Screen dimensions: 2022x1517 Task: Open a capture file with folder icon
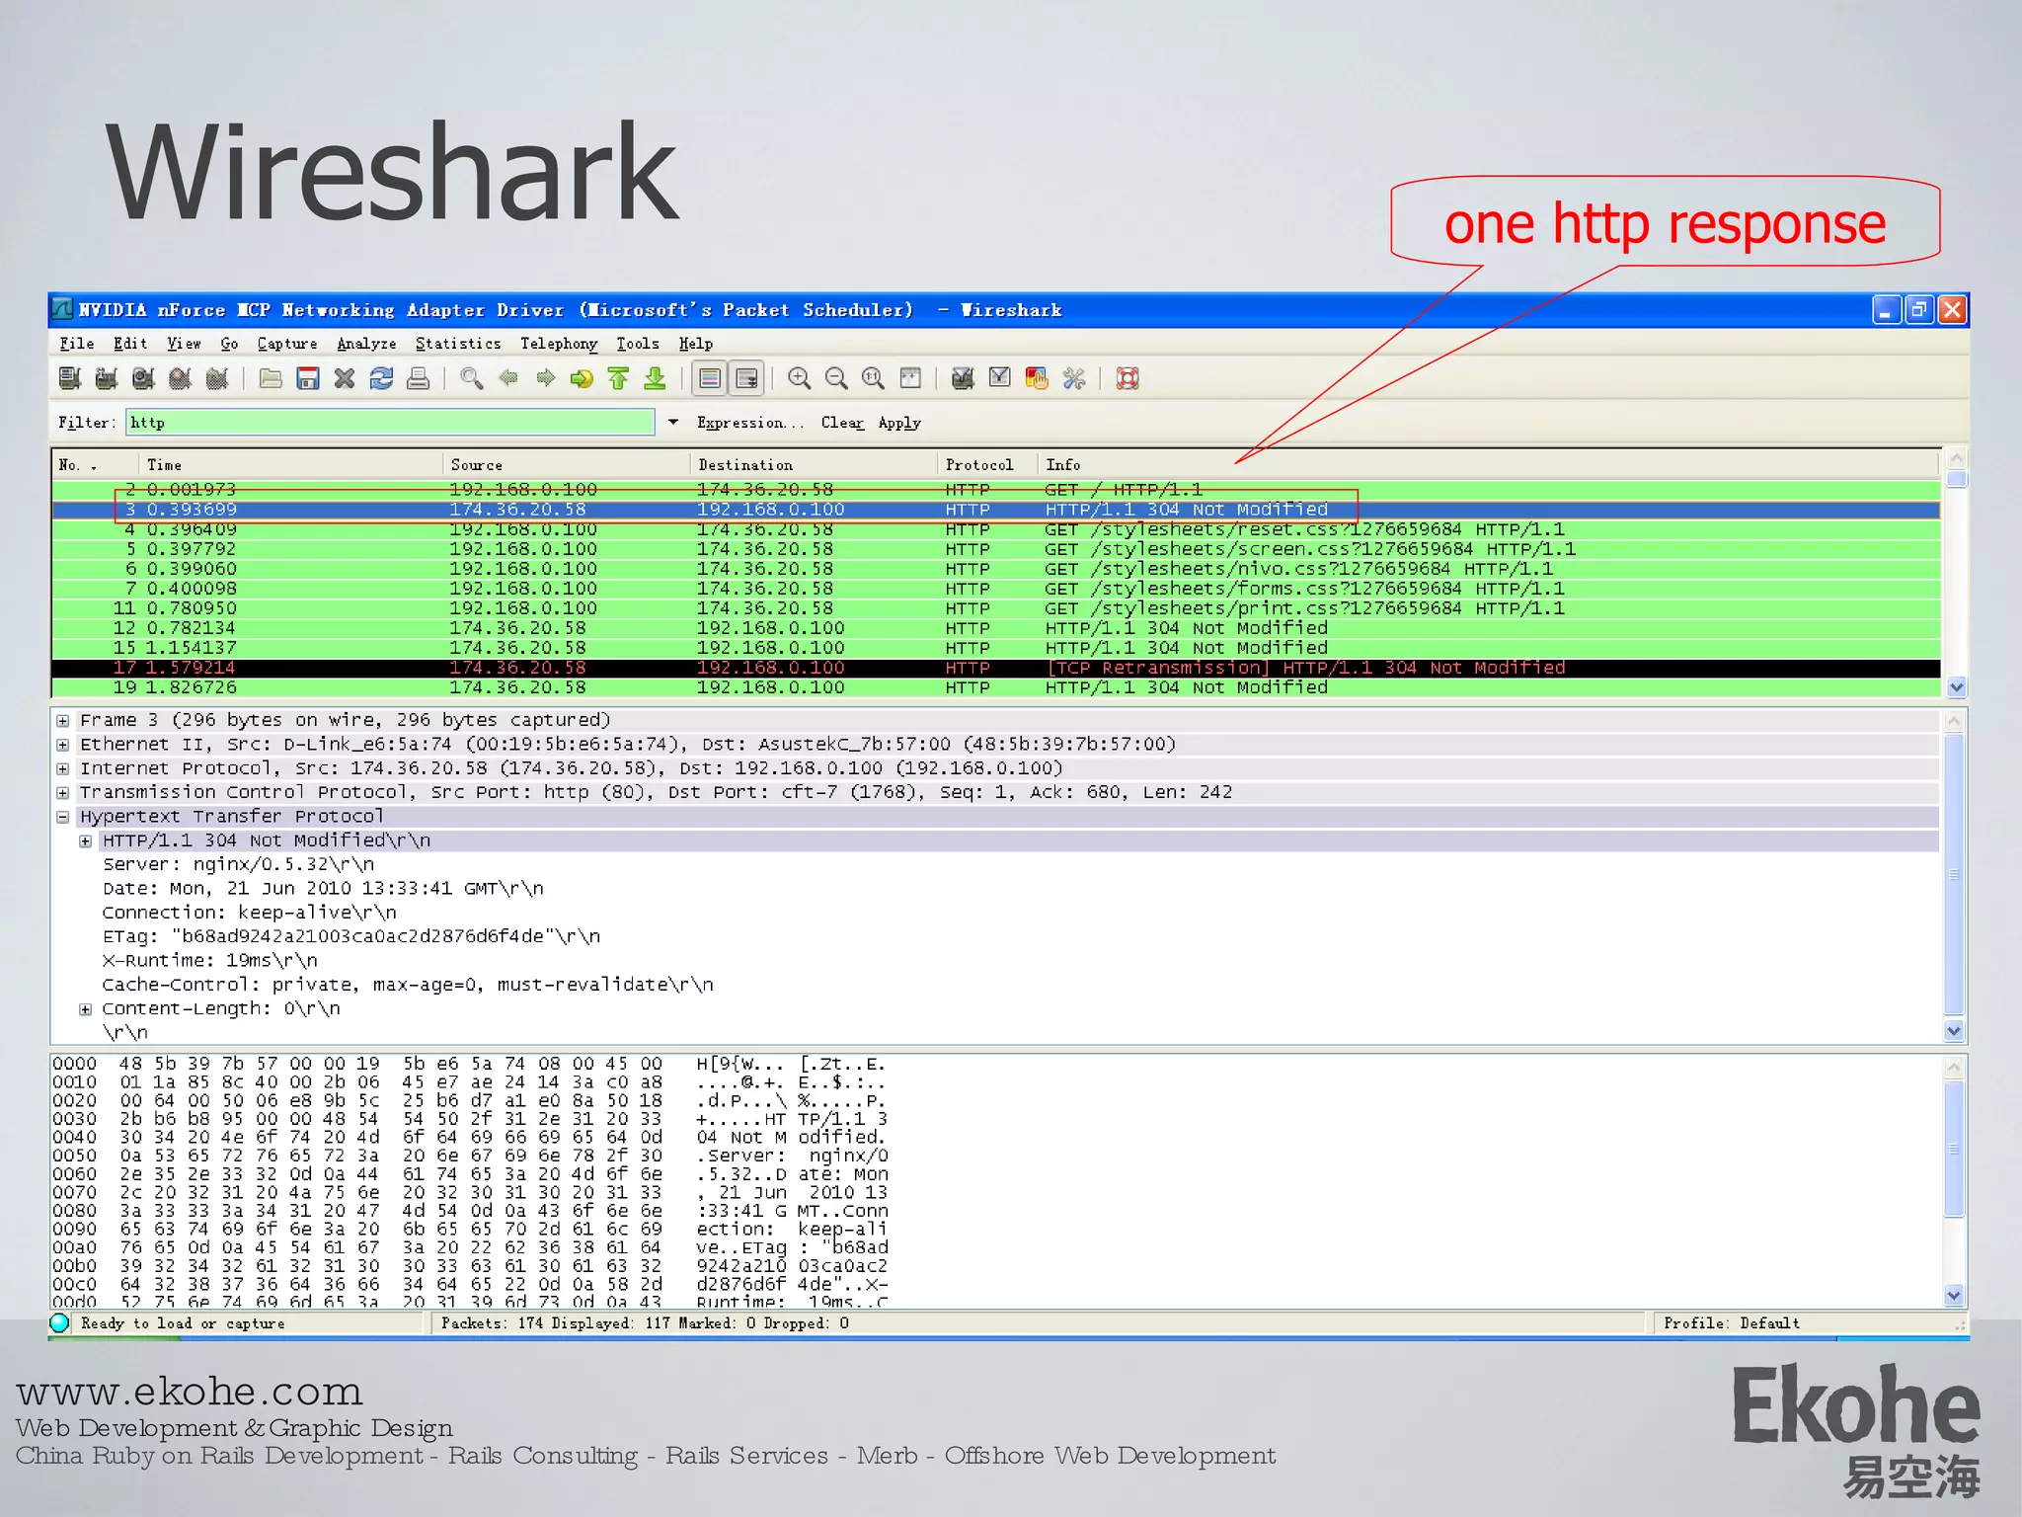271,378
